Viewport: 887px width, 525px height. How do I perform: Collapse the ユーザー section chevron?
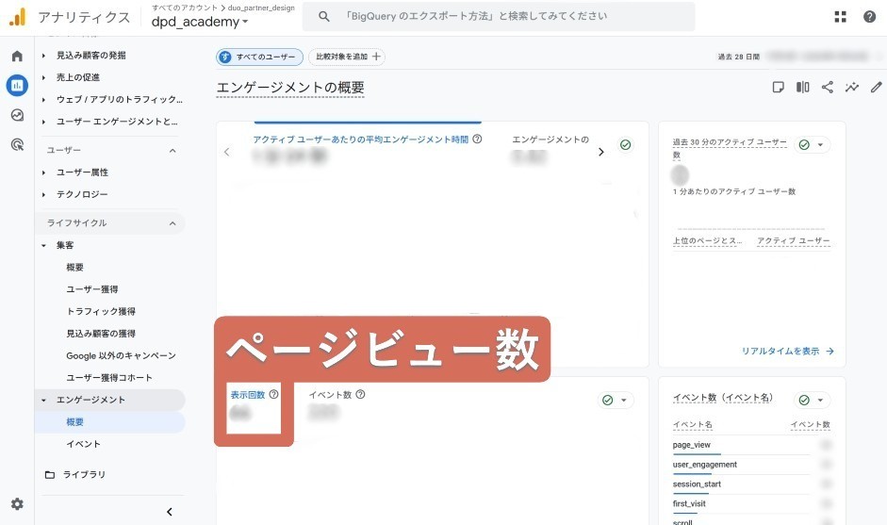pyautogui.click(x=172, y=151)
